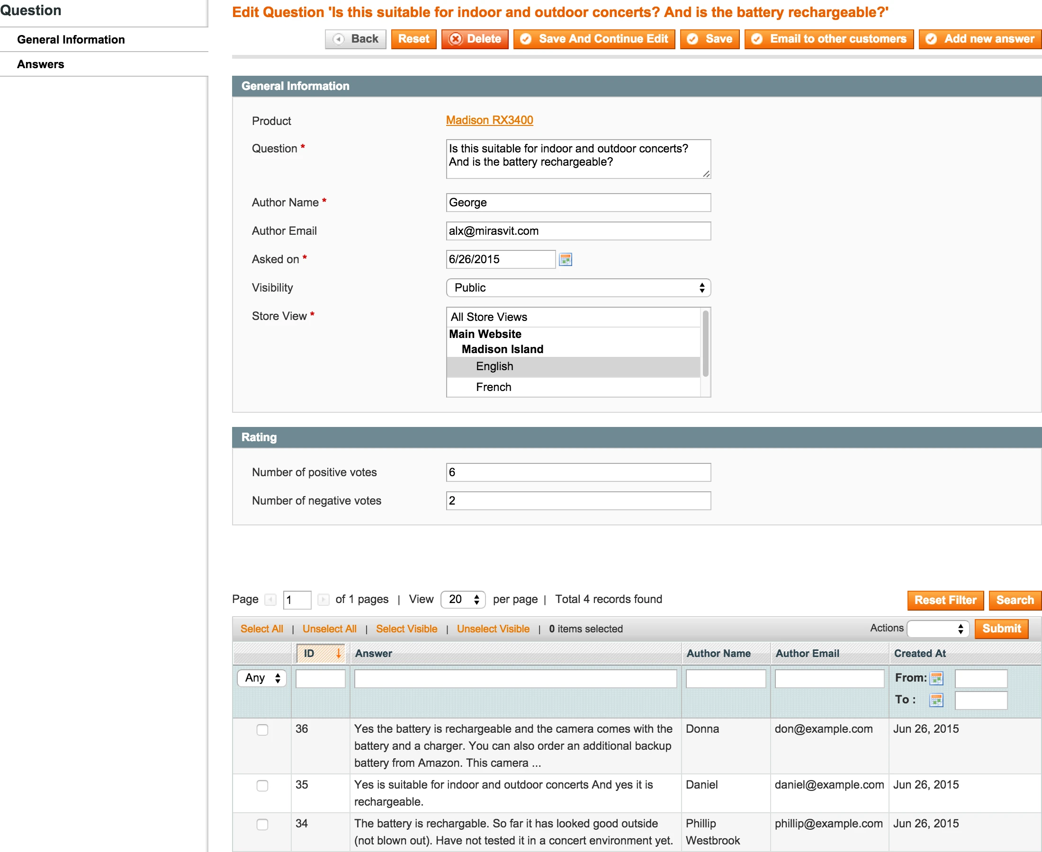Open the per-page View dropdown
Viewport: 1042px width, 852px height.
point(462,599)
